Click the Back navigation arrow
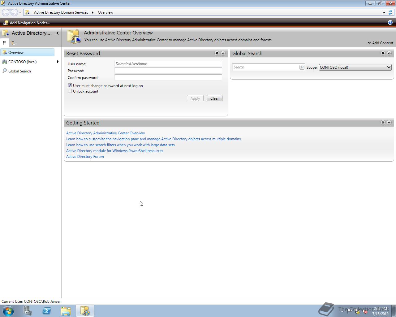This screenshot has width=396, height=317. point(6,12)
